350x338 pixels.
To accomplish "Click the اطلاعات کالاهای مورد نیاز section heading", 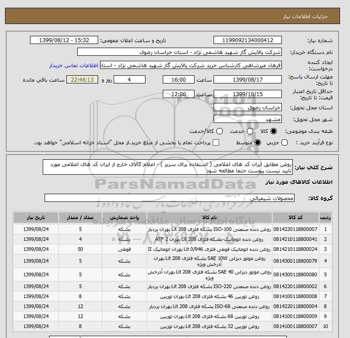I will pos(299,182).
